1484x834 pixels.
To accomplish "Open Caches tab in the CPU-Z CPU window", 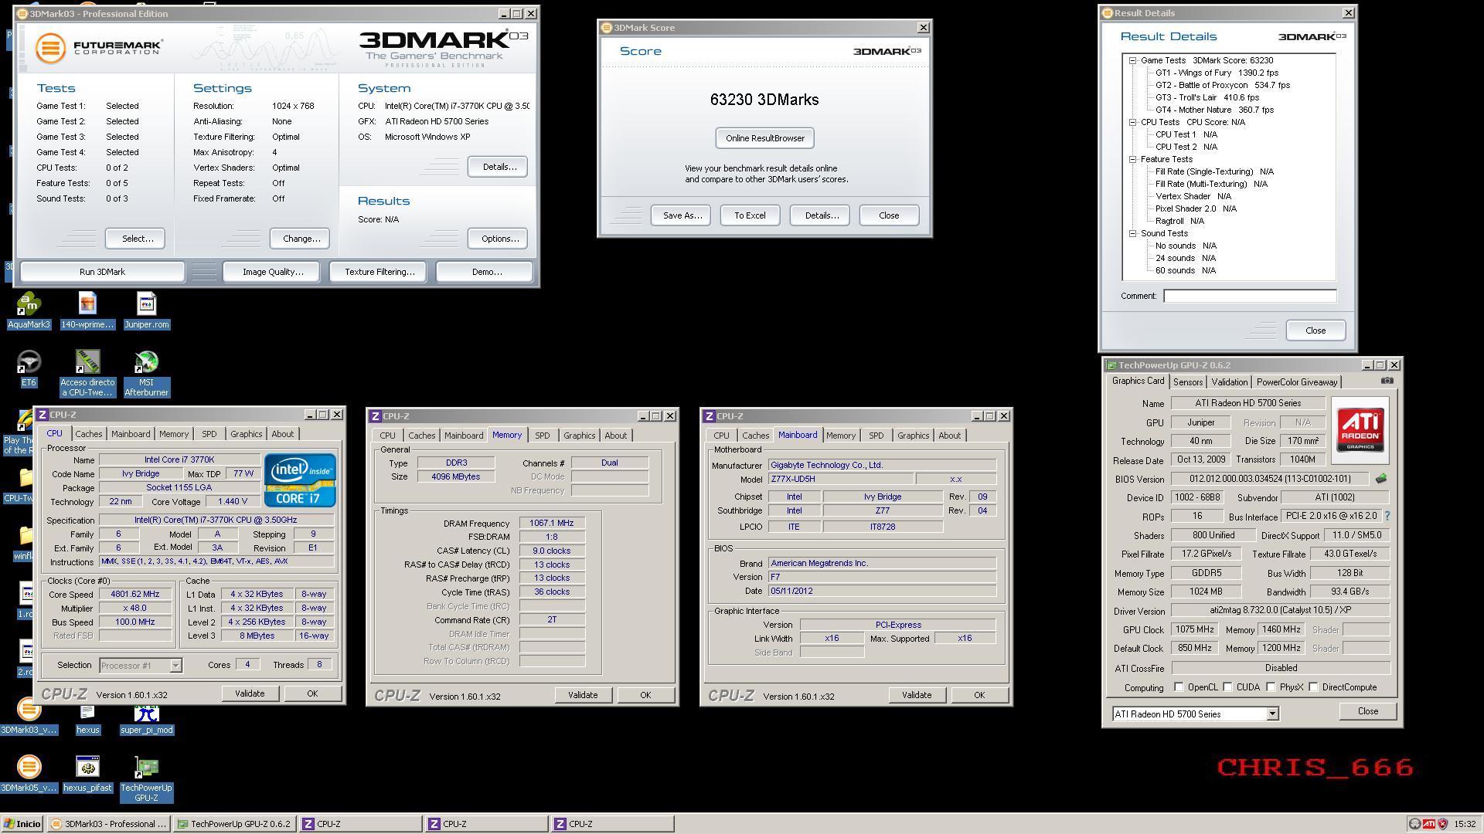I will [x=89, y=434].
